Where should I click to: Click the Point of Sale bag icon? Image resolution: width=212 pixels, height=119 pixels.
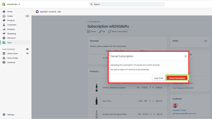pyautogui.click(x=4, y=58)
